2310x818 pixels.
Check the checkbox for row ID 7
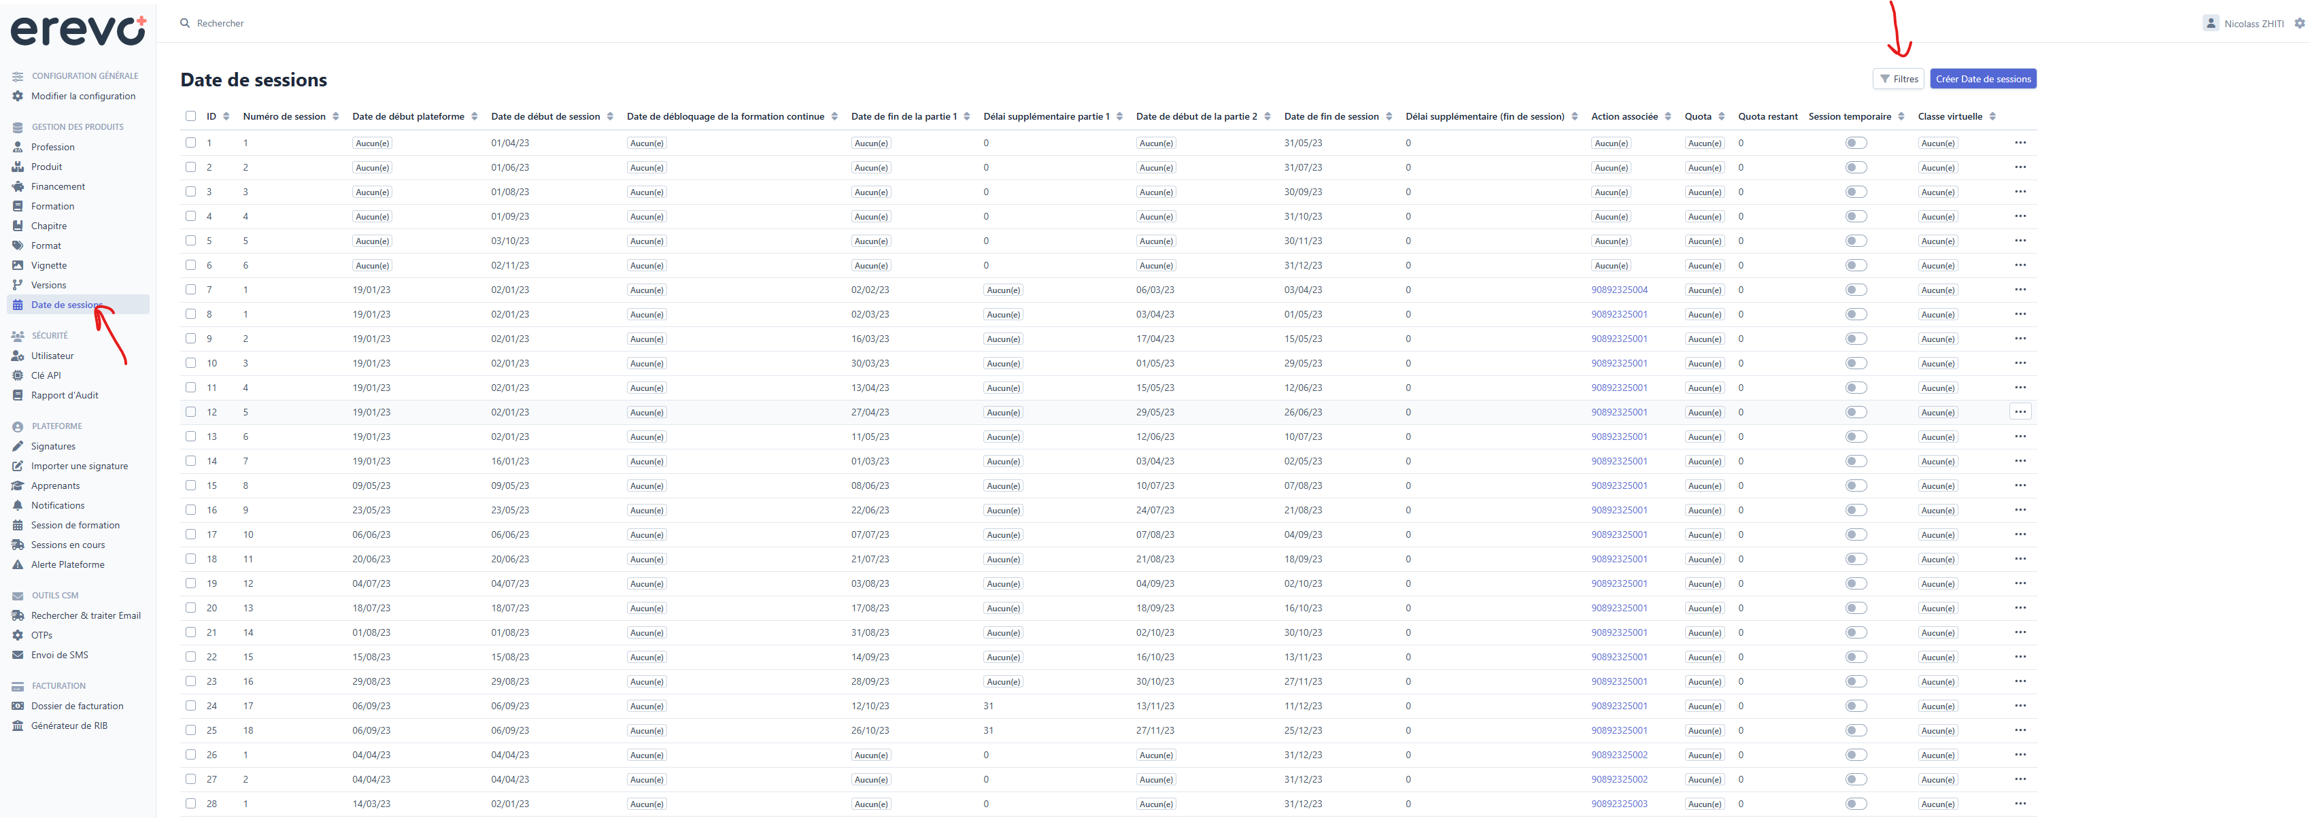point(190,290)
